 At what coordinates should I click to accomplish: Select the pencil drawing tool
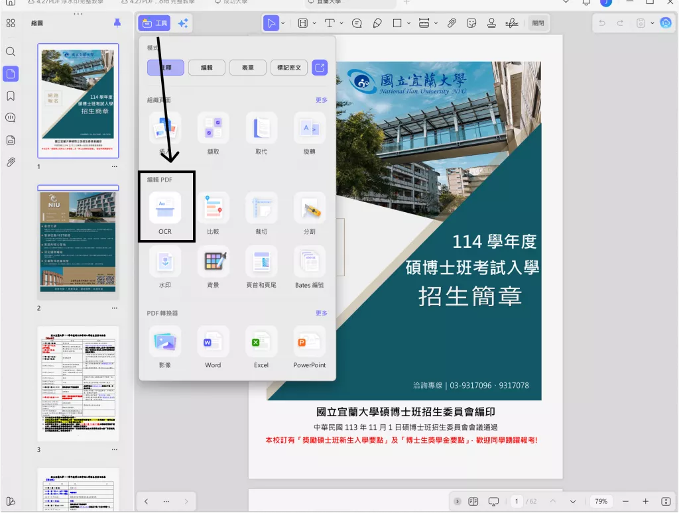click(x=377, y=23)
